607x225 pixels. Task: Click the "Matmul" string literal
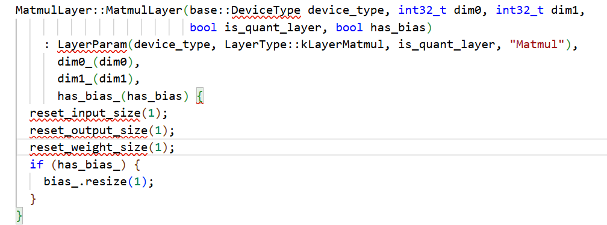(538, 45)
